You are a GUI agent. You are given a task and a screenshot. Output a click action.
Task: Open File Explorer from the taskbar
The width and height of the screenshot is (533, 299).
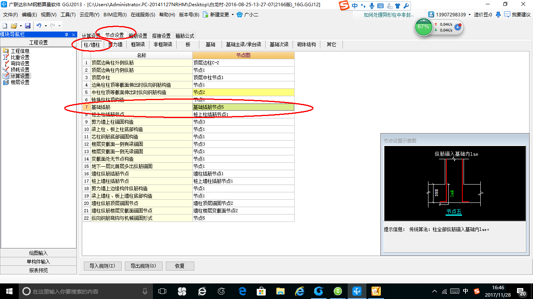pos(280,291)
